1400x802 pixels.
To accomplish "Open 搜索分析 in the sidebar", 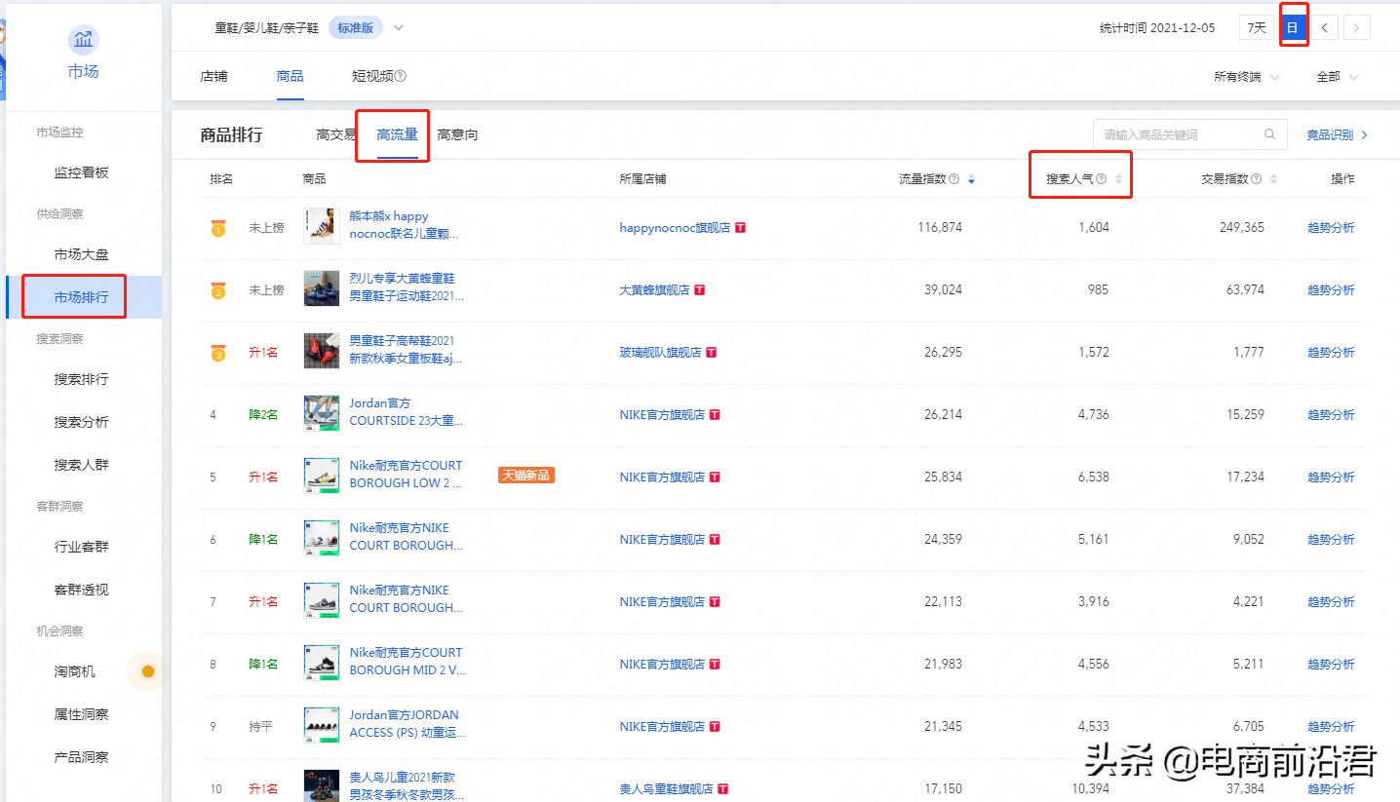I will [82, 422].
